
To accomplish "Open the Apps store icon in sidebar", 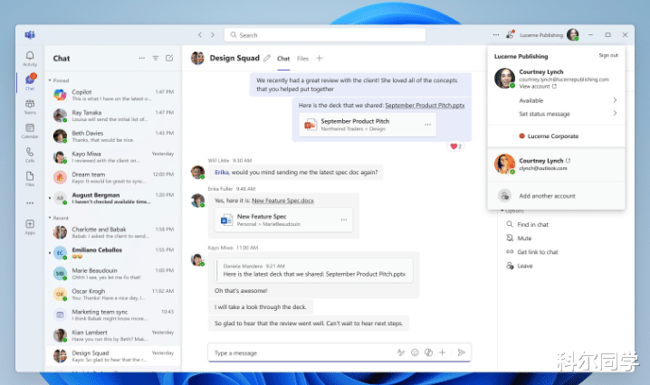I will pos(30,227).
